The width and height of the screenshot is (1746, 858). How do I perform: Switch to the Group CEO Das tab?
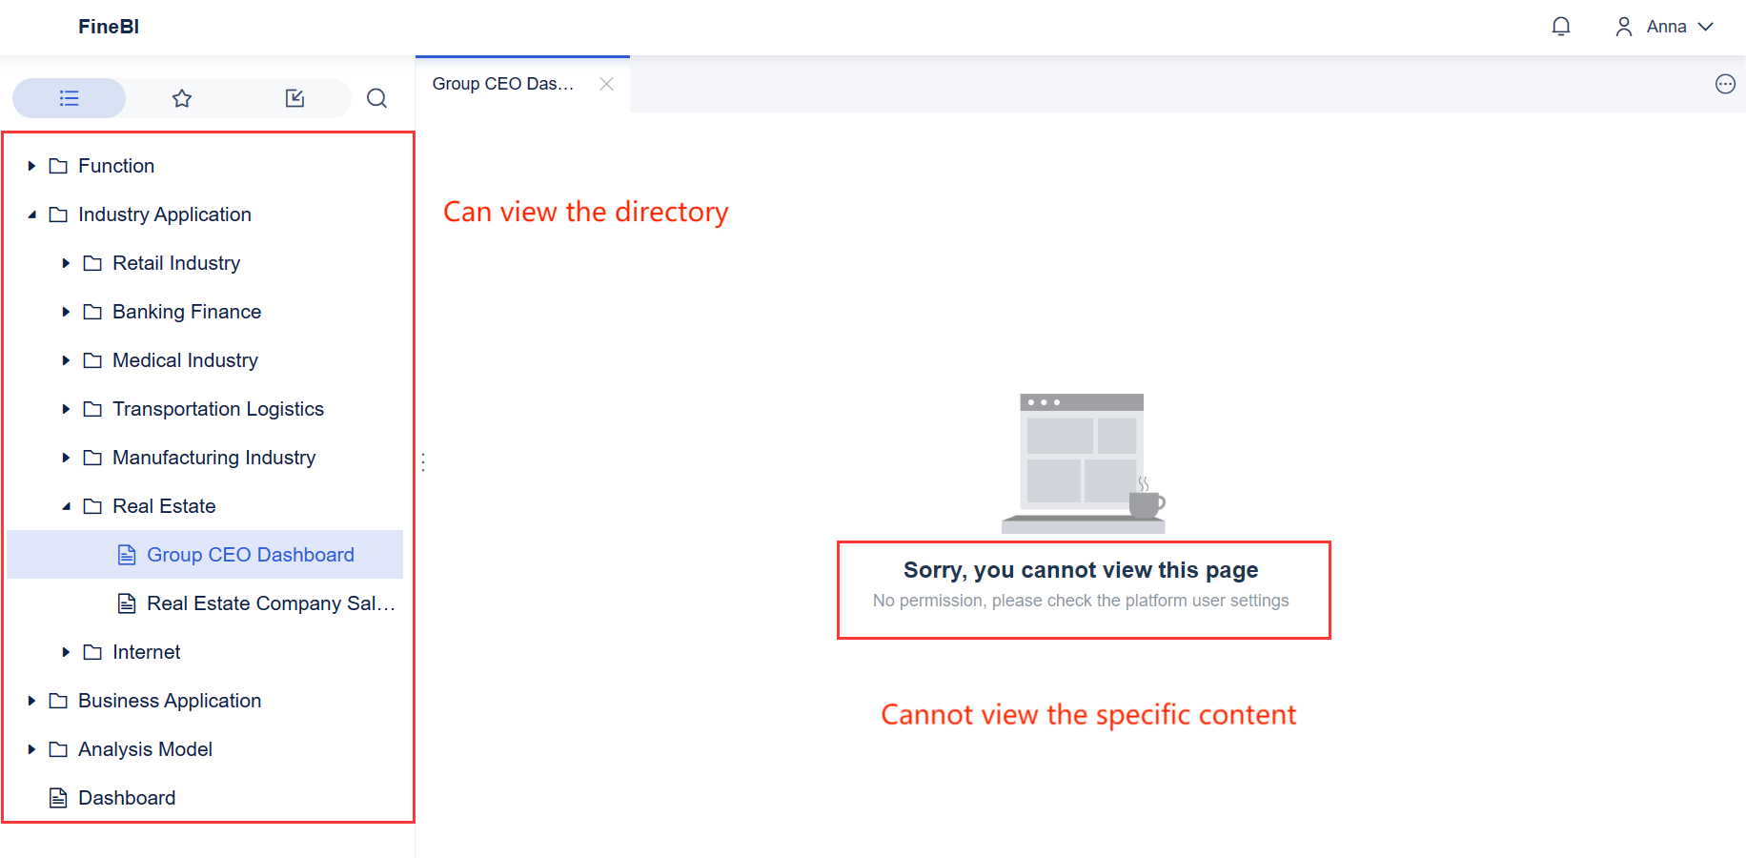click(503, 84)
